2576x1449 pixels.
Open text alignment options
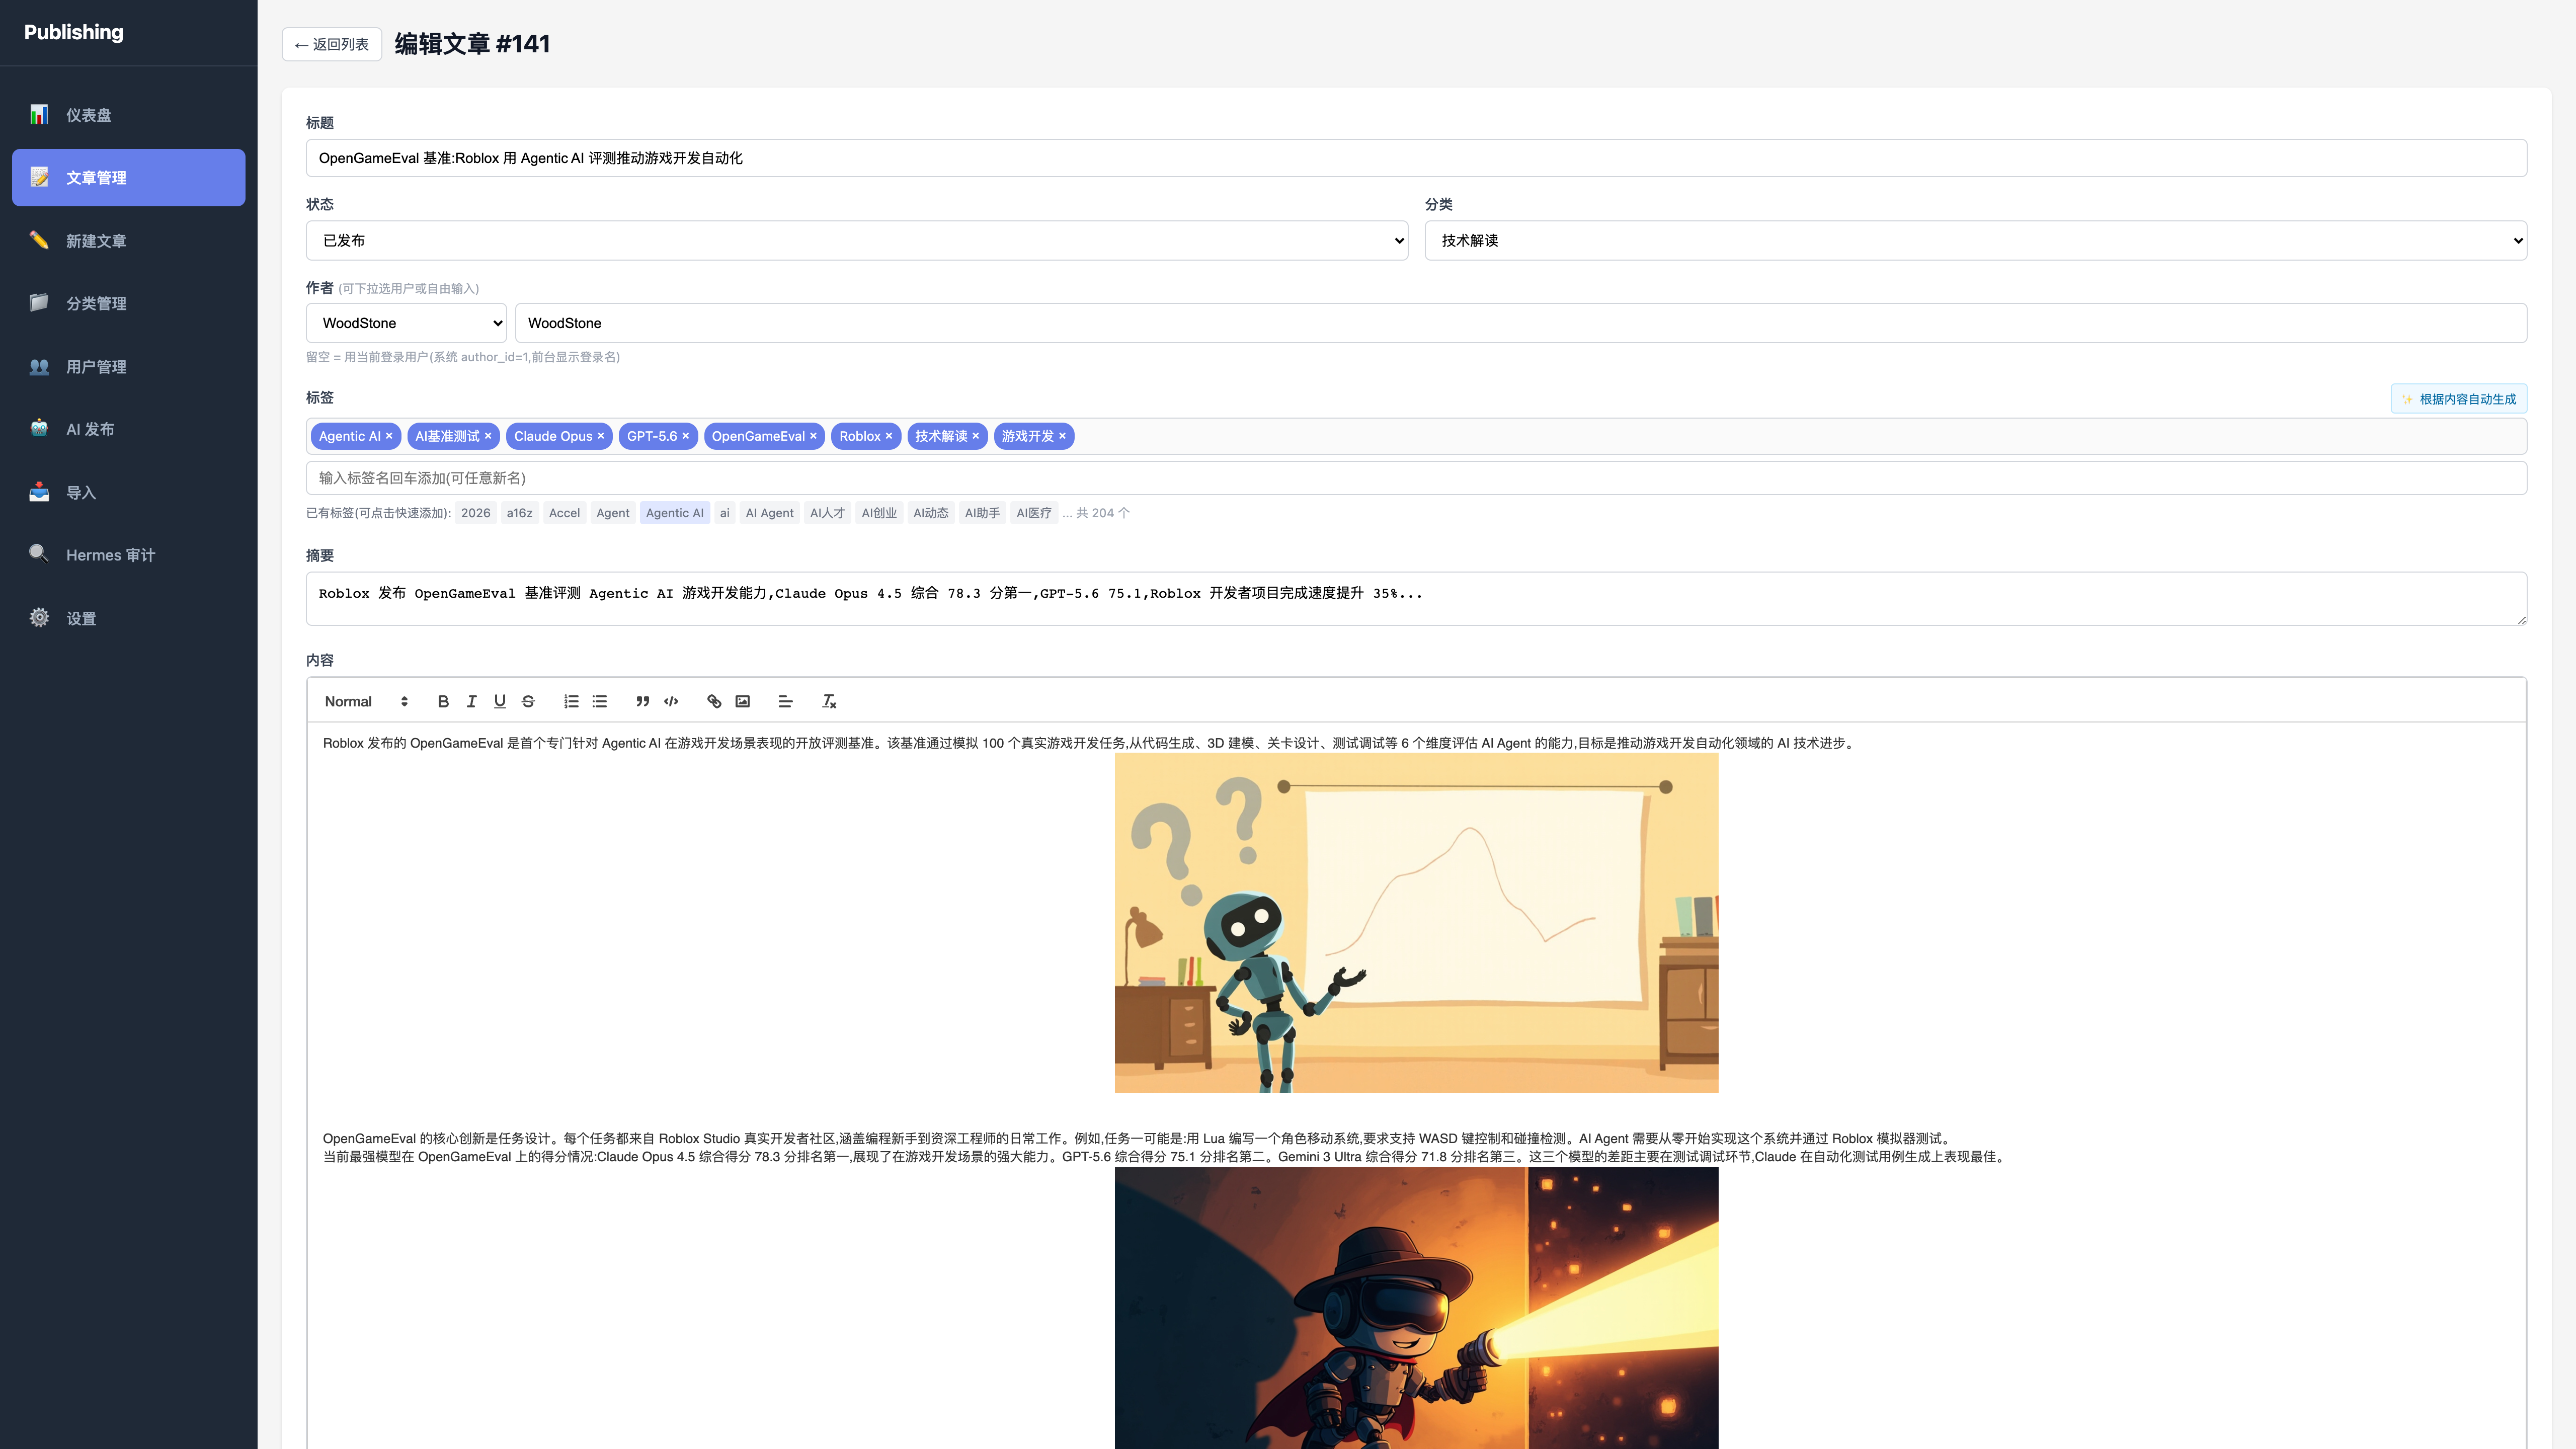point(785,702)
